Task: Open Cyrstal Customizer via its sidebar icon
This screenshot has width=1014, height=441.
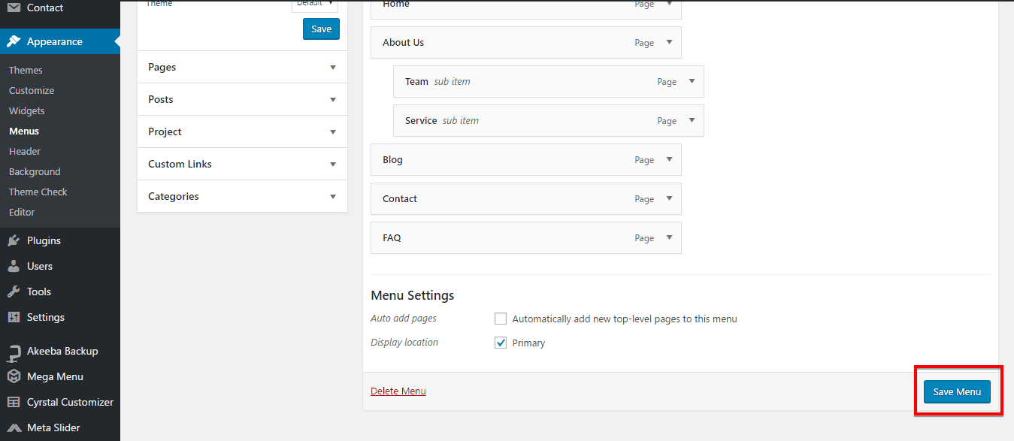Action: point(17,401)
